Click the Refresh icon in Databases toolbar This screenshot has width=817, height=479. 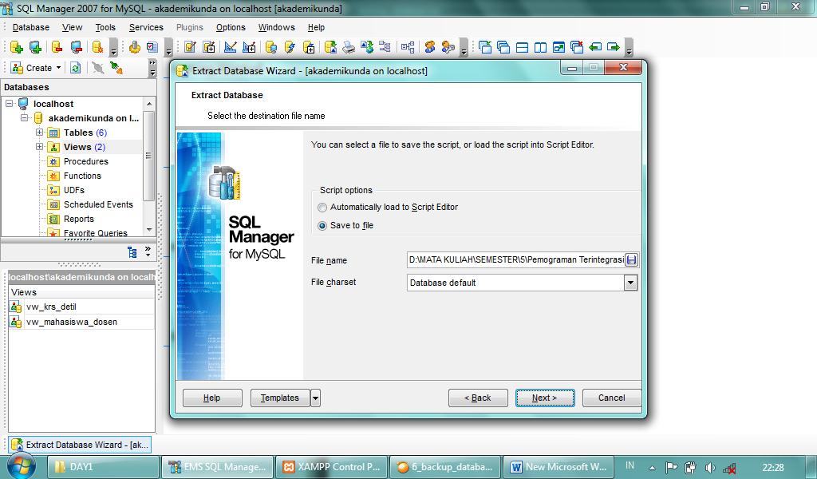click(76, 68)
